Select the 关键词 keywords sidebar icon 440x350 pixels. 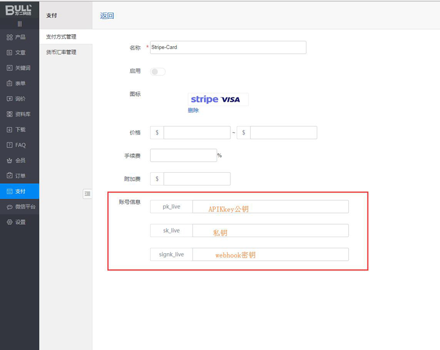[x=9, y=68]
